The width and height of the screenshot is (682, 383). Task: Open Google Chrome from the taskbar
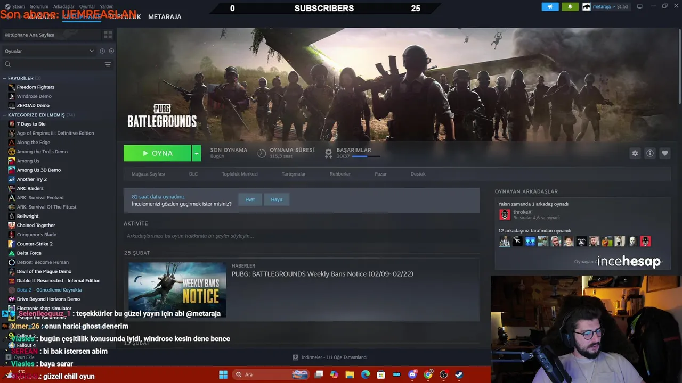(428, 374)
